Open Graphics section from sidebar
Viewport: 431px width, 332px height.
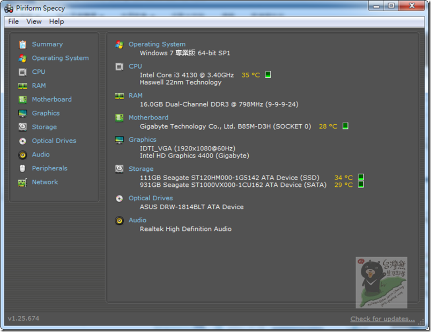pos(46,113)
